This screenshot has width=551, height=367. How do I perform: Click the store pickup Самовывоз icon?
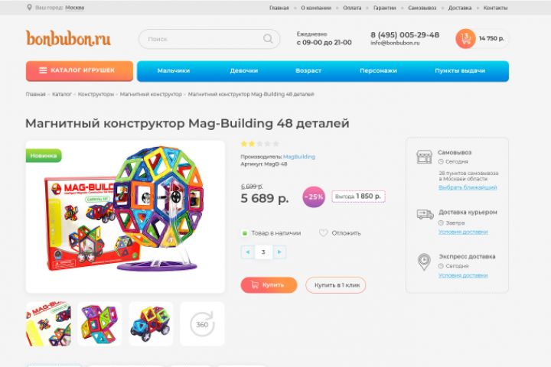pyautogui.click(x=424, y=157)
